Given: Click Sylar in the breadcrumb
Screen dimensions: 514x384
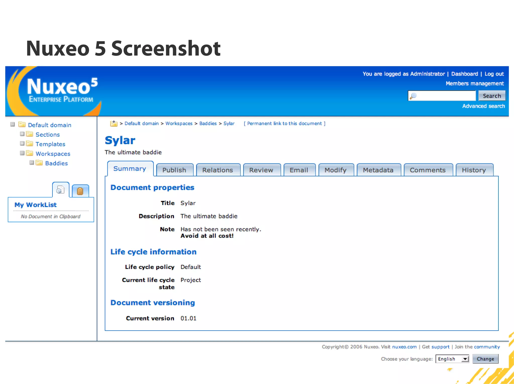Looking at the screenshot, I should pyautogui.click(x=229, y=123).
